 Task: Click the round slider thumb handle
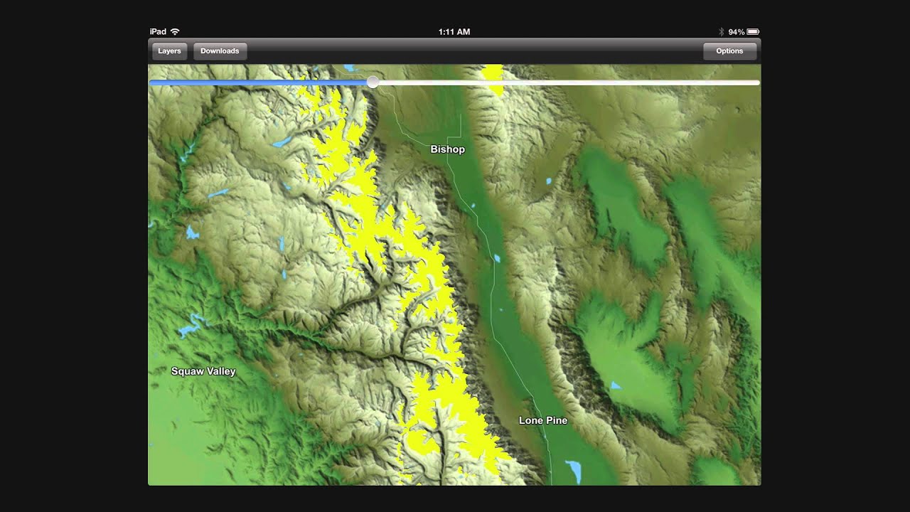coord(373,82)
